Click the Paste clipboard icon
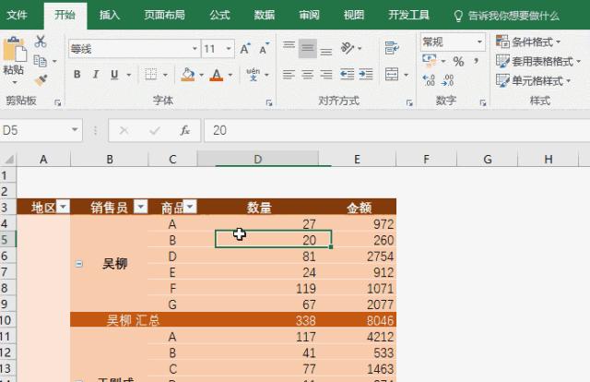The image size is (590, 382). tap(15, 49)
